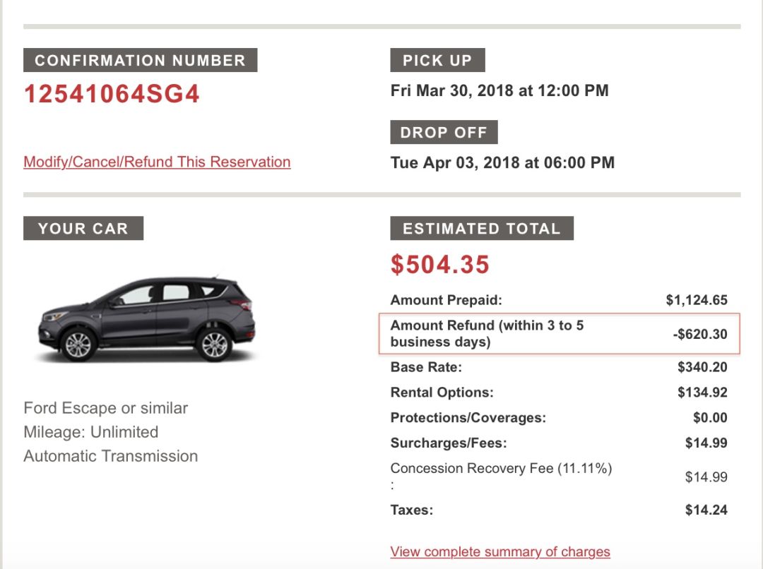Viewport: 763px width, 569px height.
Task: Select the $504.35 estimated total amount
Action: 440,265
